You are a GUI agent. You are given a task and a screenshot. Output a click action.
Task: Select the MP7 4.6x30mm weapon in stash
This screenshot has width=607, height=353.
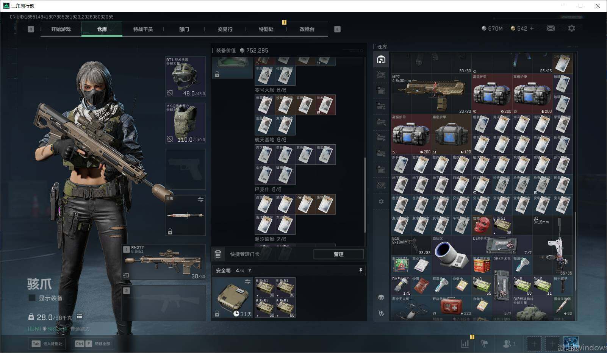(x=431, y=94)
